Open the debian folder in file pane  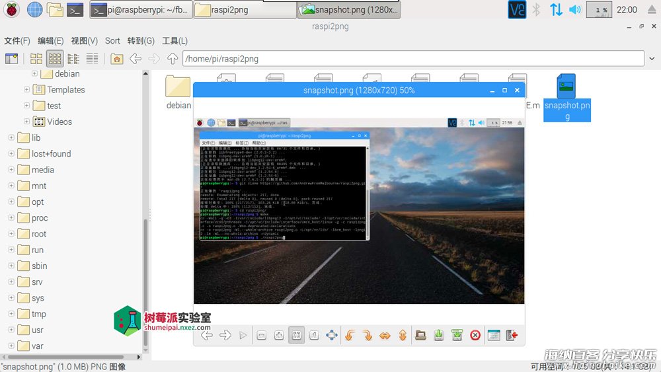[x=178, y=93]
